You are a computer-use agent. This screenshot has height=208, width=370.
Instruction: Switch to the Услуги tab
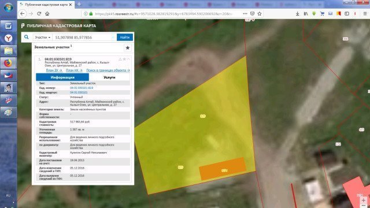[109, 77]
